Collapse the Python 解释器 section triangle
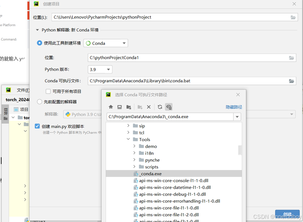303x222 pixels. (37, 30)
